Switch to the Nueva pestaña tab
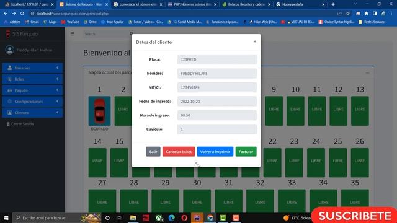The width and height of the screenshot is (397, 223). pyautogui.click(x=300, y=4)
